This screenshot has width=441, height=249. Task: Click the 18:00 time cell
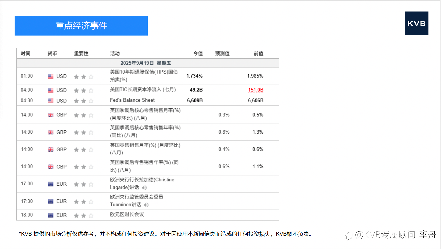[x=27, y=215]
